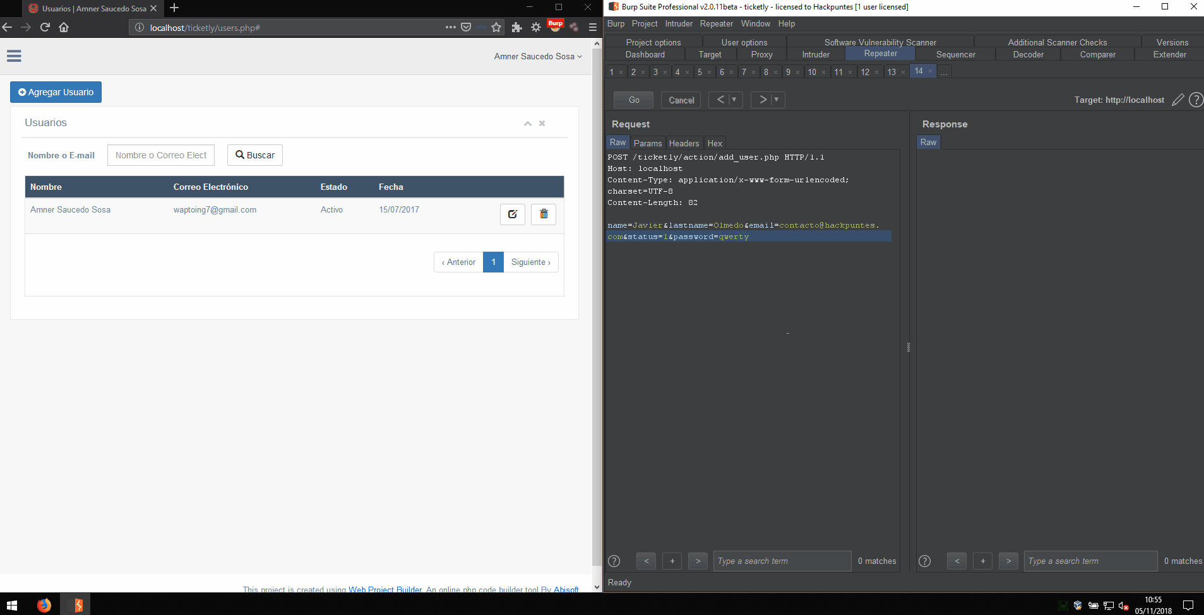Click the gear extension icon in the Firefox toolbar
1204x615 pixels.
(536, 27)
